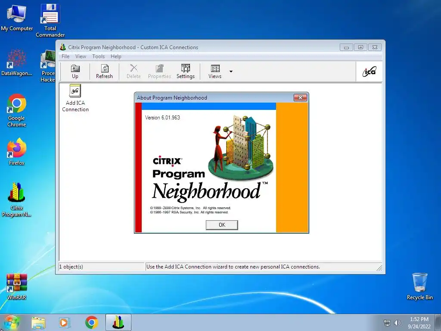
Task: Click the Up toolbar icon
Action: point(75,71)
